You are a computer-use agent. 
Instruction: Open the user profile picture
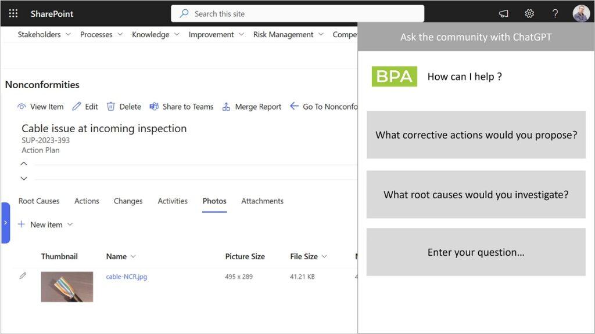[581, 13]
